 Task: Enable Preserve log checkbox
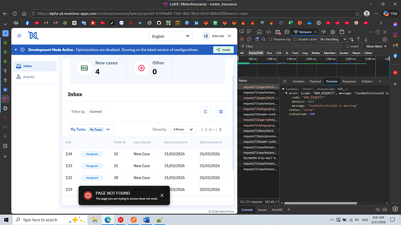(x=270, y=39)
